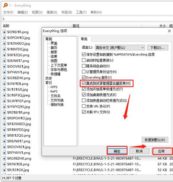The height and width of the screenshot is (182, 173).
Task: Confirm with the 确定 button
Action: [117, 151]
